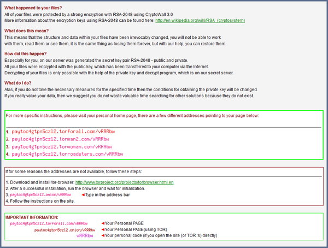Image resolution: width=328 pixels, height=248 pixels.
Task: Click the label 'Your Personal PAGE(using TOR)'
Action: pos(136,229)
